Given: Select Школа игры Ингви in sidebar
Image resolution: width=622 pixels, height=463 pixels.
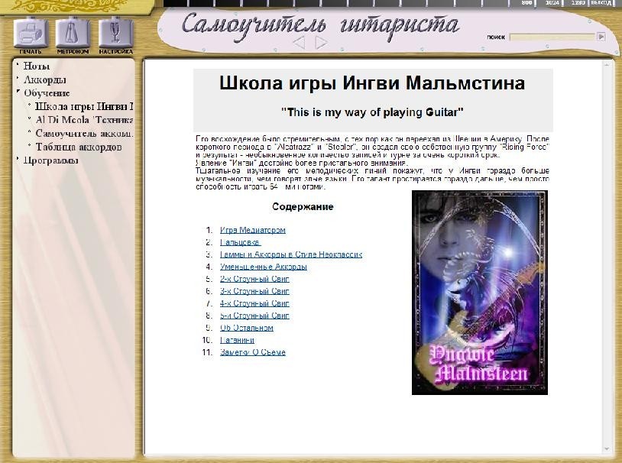Looking at the screenshot, I should tap(84, 106).
